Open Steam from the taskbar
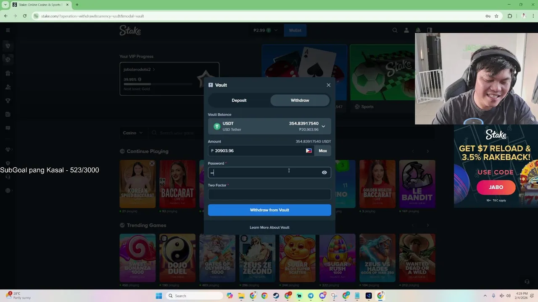The height and width of the screenshot is (302, 538). (x=276, y=296)
